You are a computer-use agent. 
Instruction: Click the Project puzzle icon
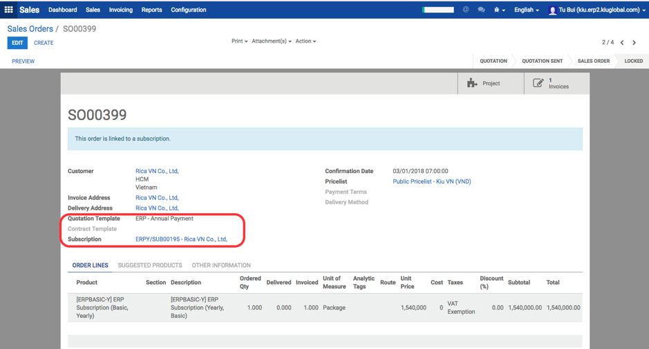472,83
